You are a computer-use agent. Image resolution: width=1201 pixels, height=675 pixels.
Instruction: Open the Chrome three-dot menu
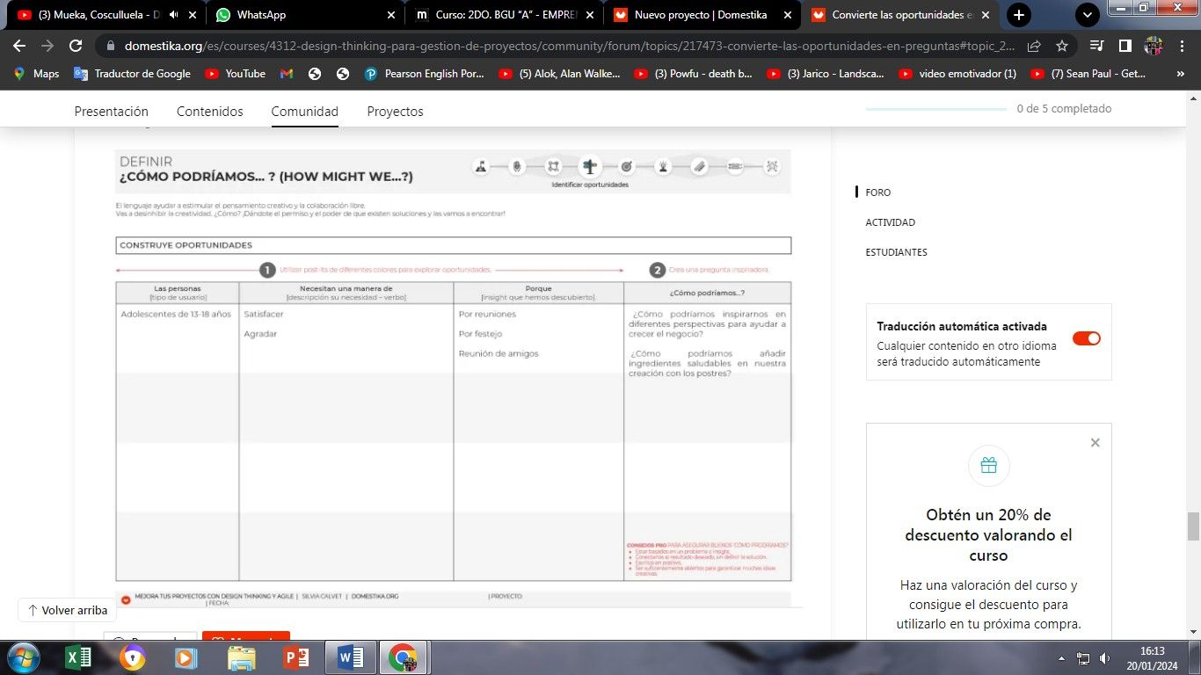[x=1181, y=46]
